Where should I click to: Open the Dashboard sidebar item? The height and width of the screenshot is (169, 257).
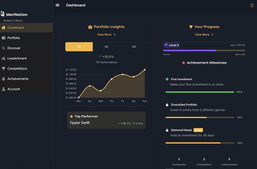pos(26,28)
